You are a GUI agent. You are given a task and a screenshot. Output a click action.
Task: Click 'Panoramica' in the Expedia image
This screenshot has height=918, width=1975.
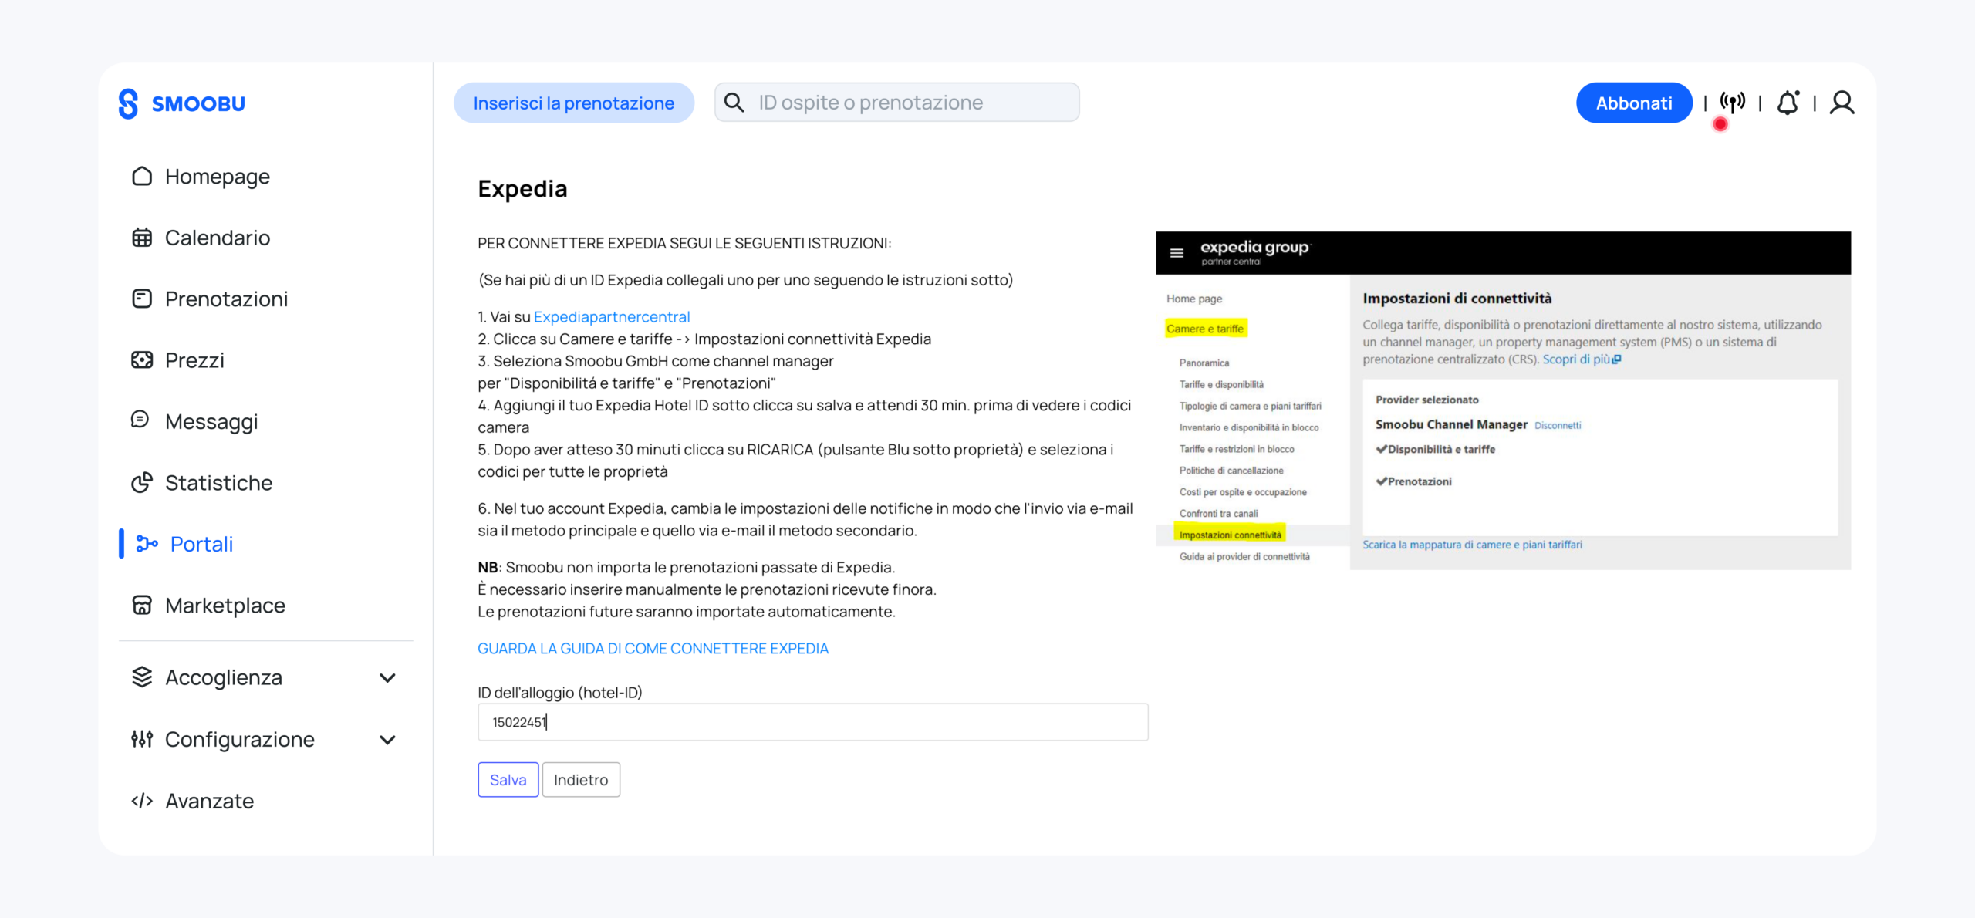coord(1204,363)
